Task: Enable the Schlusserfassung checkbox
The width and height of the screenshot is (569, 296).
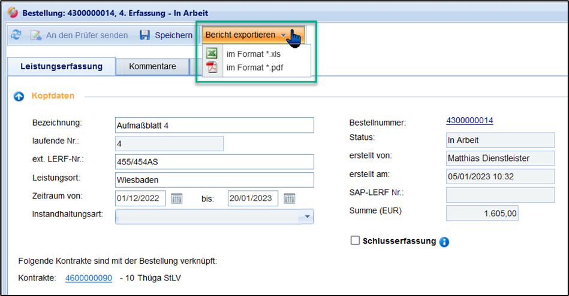Action: pyautogui.click(x=355, y=240)
